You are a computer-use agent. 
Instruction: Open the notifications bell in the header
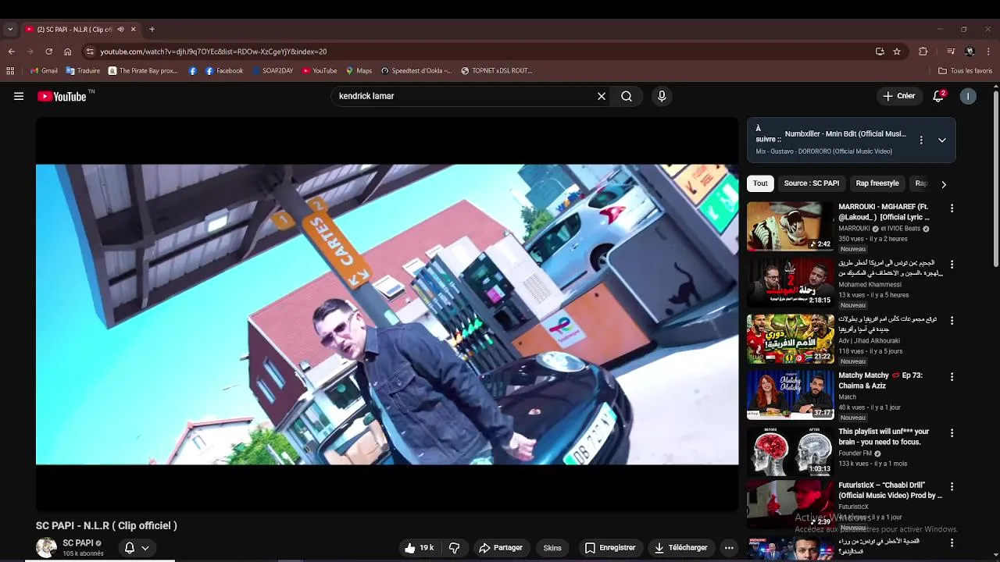(x=938, y=96)
